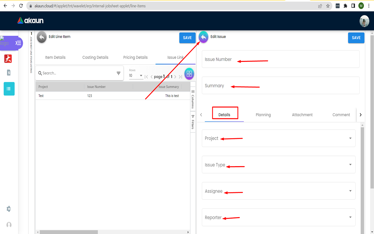Toggle the sidebar menu collapse button
374x234 pixels.
[x=18, y=43]
